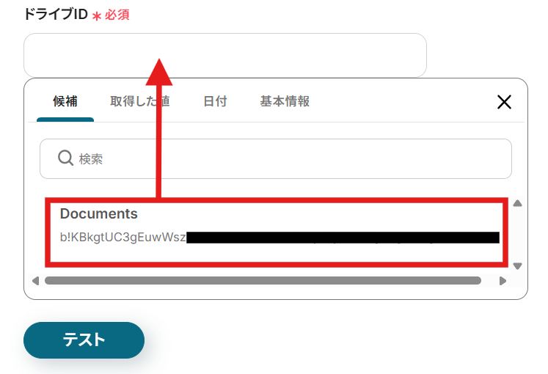Image resolution: width=548 pixels, height=374 pixels.
Task: Click the blacked-out portion of the drive ID
Action: (343, 238)
